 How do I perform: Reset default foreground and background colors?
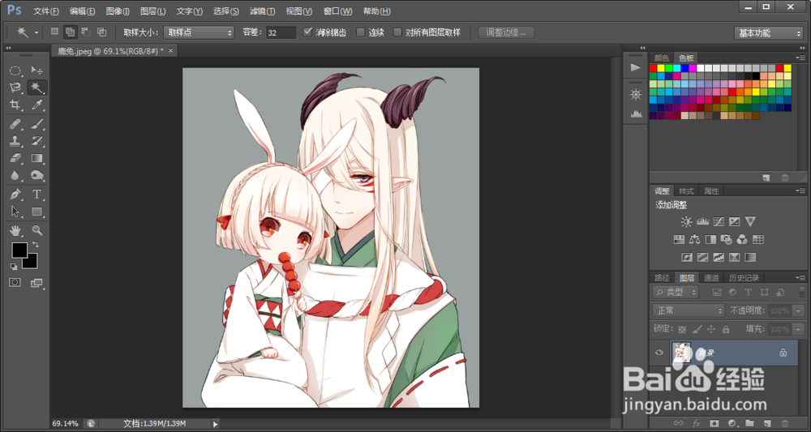14,267
